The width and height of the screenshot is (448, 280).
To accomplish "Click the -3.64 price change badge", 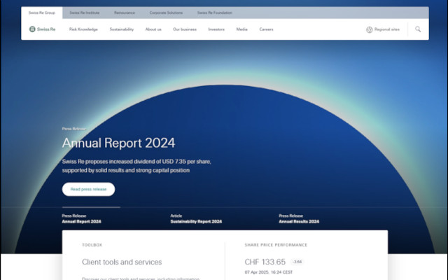I will (297, 262).
